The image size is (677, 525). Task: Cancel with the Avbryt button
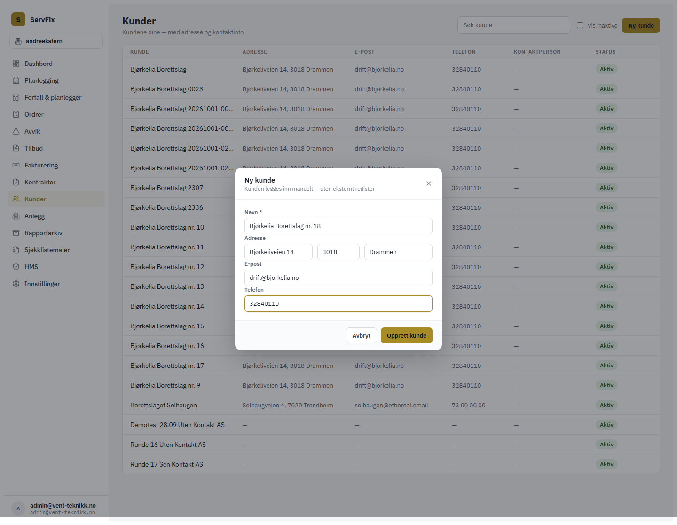(362, 335)
